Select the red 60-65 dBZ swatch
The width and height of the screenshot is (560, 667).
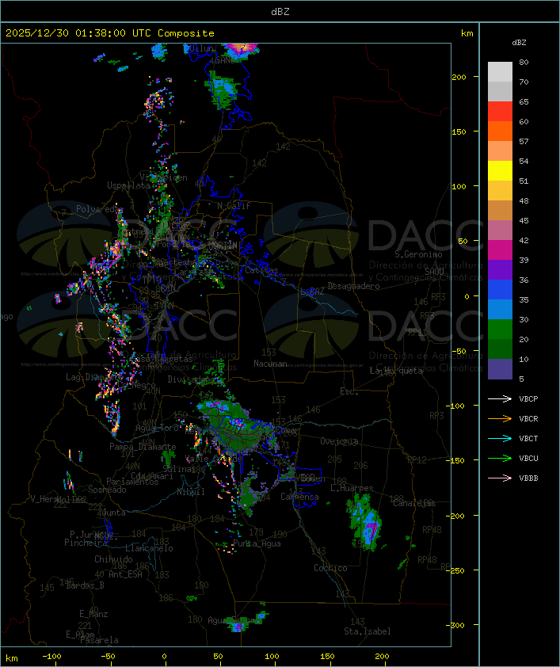pyautogui.click(x=500, y=112)
